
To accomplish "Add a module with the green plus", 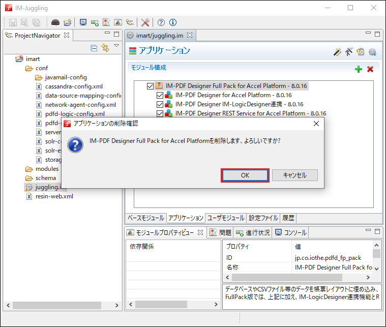I will (x=359, y=69).
